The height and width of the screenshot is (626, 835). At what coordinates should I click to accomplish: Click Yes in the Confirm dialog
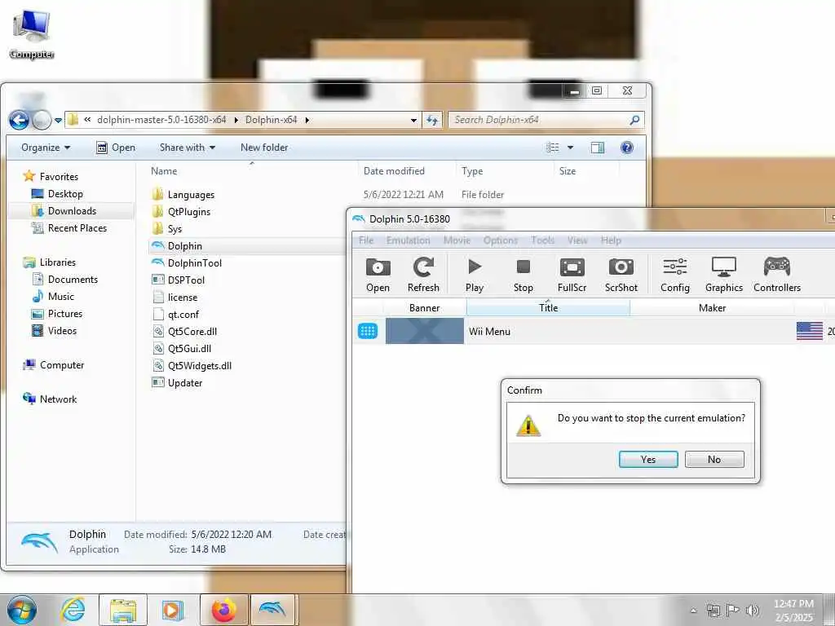[x=648, y=460]
